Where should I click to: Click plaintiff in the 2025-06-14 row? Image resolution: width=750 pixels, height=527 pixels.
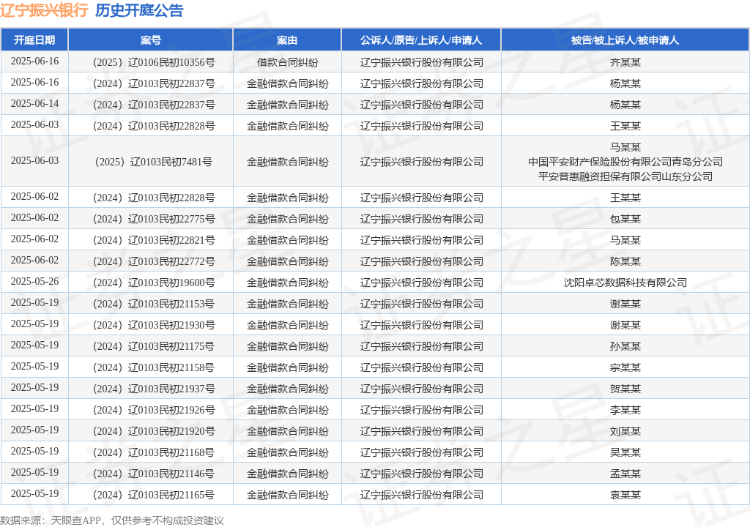coord(421,105)
